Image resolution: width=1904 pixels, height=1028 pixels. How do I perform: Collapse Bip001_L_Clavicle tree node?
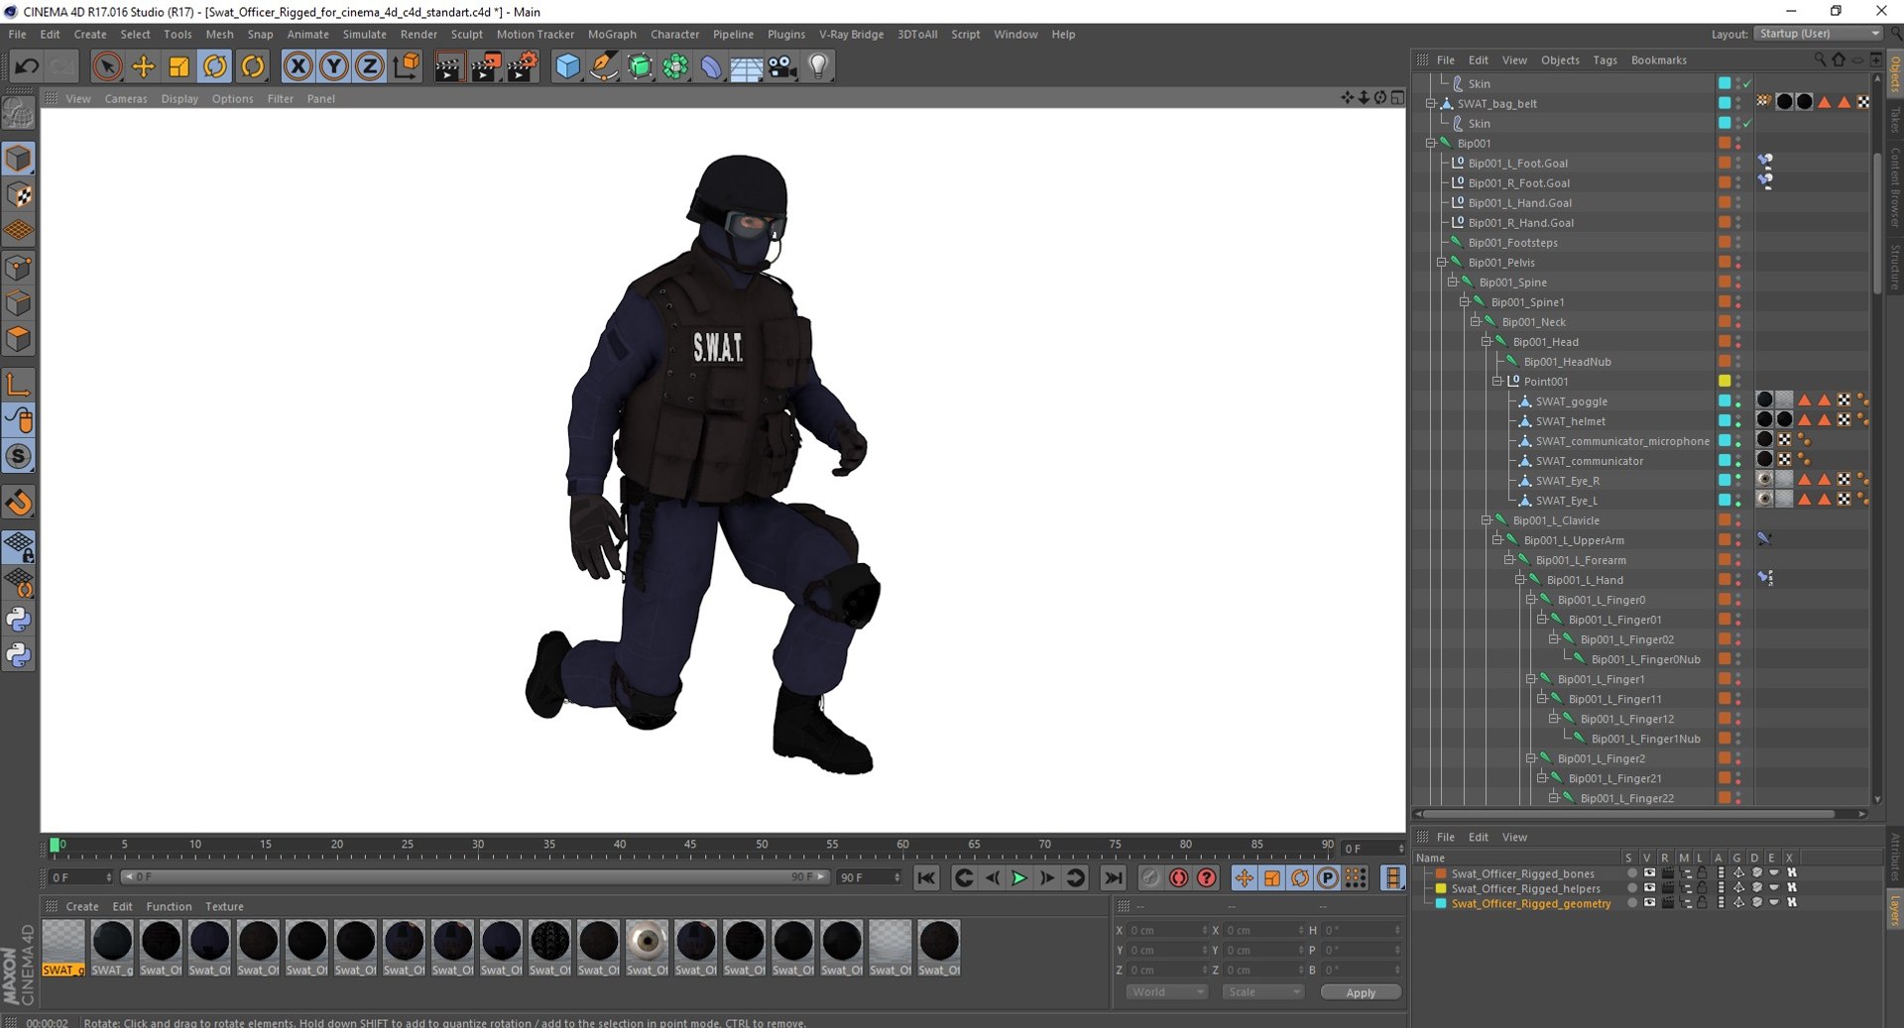[1487, 520]
